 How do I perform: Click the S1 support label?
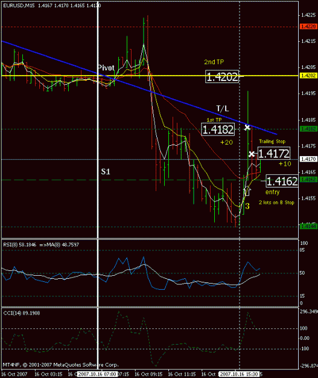[106, 171]
